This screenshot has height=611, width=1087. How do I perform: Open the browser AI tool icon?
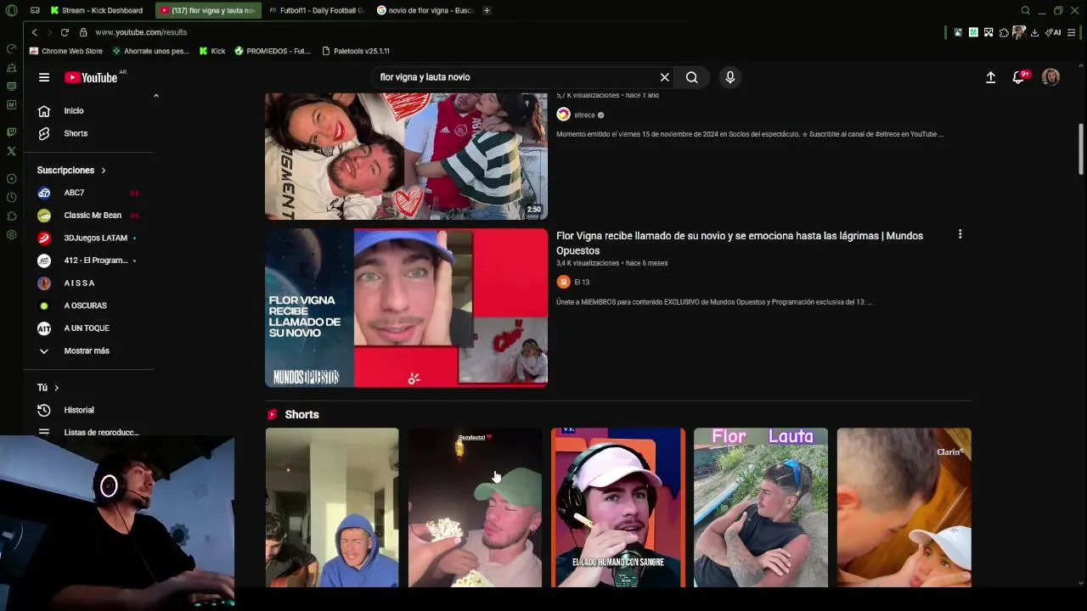click(x=1053, y=32)
